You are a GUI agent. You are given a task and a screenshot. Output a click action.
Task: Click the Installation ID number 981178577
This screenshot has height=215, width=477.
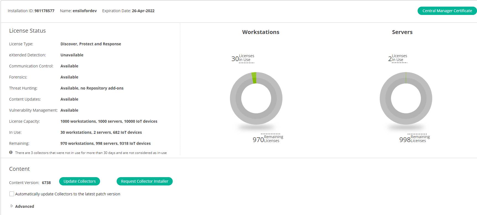[x=44, y=11]
